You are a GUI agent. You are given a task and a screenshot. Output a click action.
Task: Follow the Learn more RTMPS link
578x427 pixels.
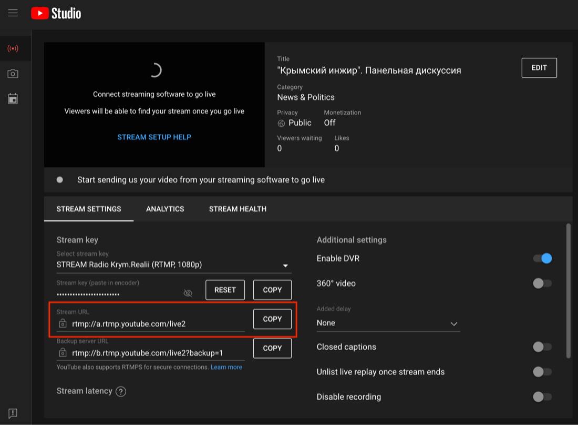pyautogui.click(x=226, y=367)
